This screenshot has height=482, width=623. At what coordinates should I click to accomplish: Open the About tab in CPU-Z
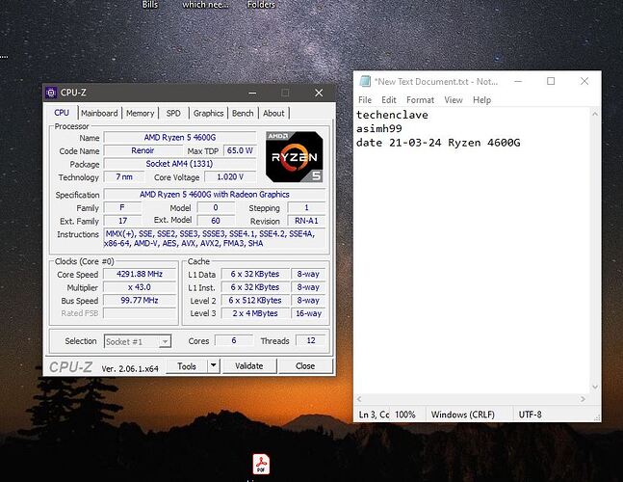pyautogui.click(x=273, y=114)
